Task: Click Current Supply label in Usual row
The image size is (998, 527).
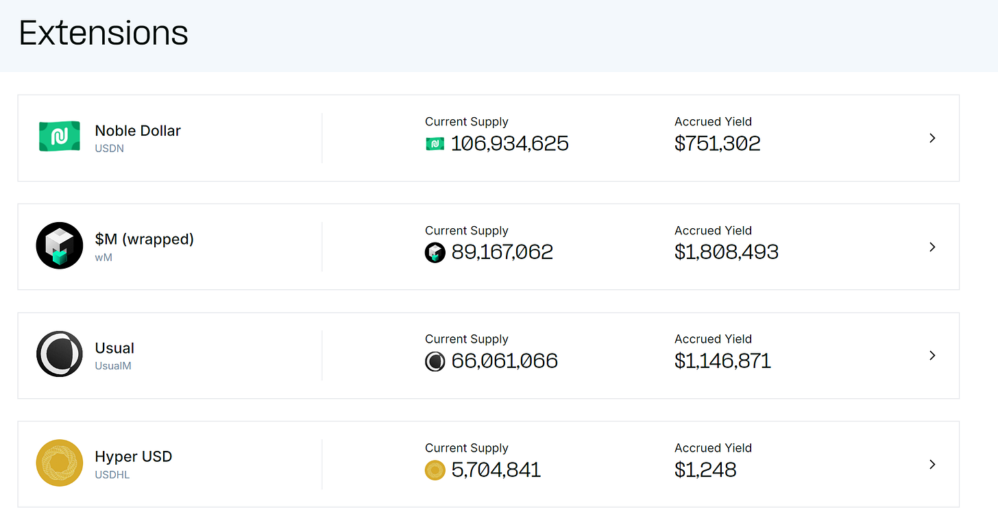Action: click(467, 339)
